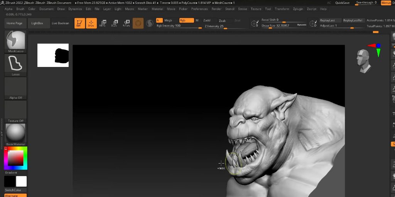This screenshot has width=395, height=197.
Task: Open the Stroke menu
Action: pyautogui.click(x=243, y=9)
